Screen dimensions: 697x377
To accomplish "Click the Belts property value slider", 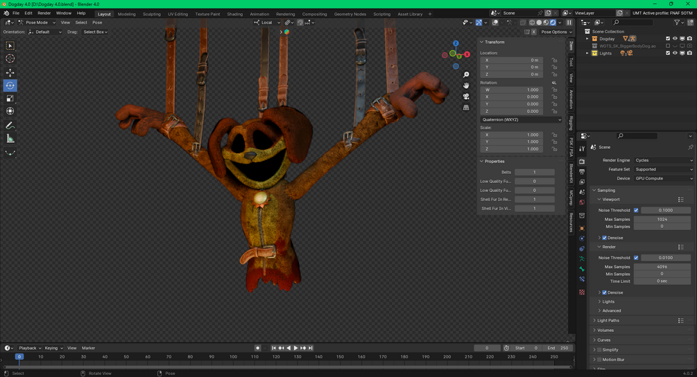I will pyautogui.click(x=534, y=173).
